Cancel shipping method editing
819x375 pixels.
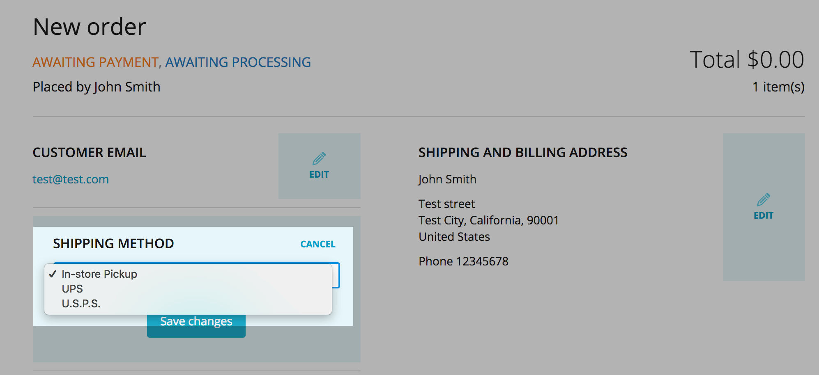click(317, 244)
